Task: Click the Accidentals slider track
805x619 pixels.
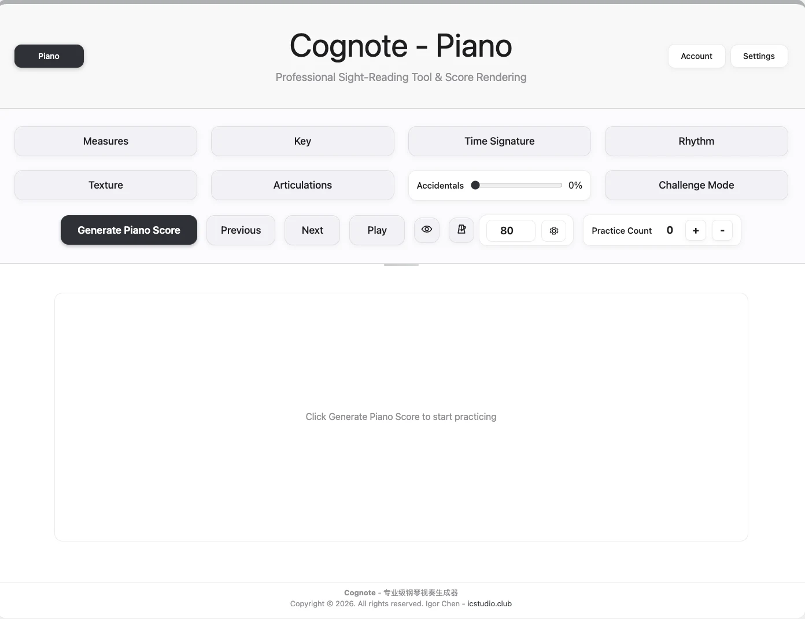Action: point(517,185)
